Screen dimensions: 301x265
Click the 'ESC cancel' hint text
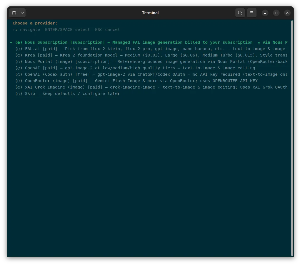(x=107, y=30)
